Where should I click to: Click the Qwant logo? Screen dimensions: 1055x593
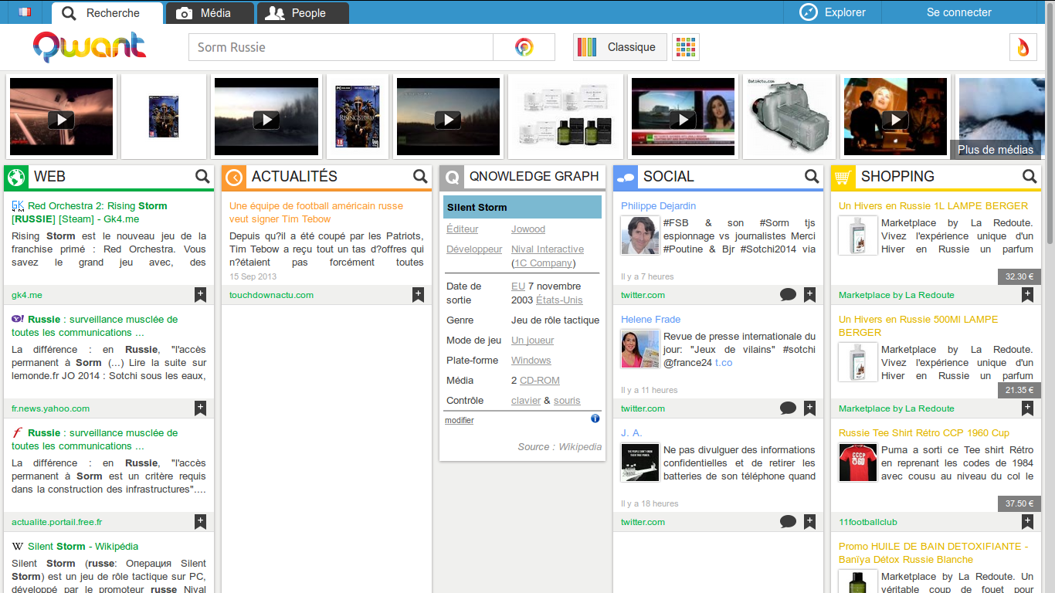point(90,47)
